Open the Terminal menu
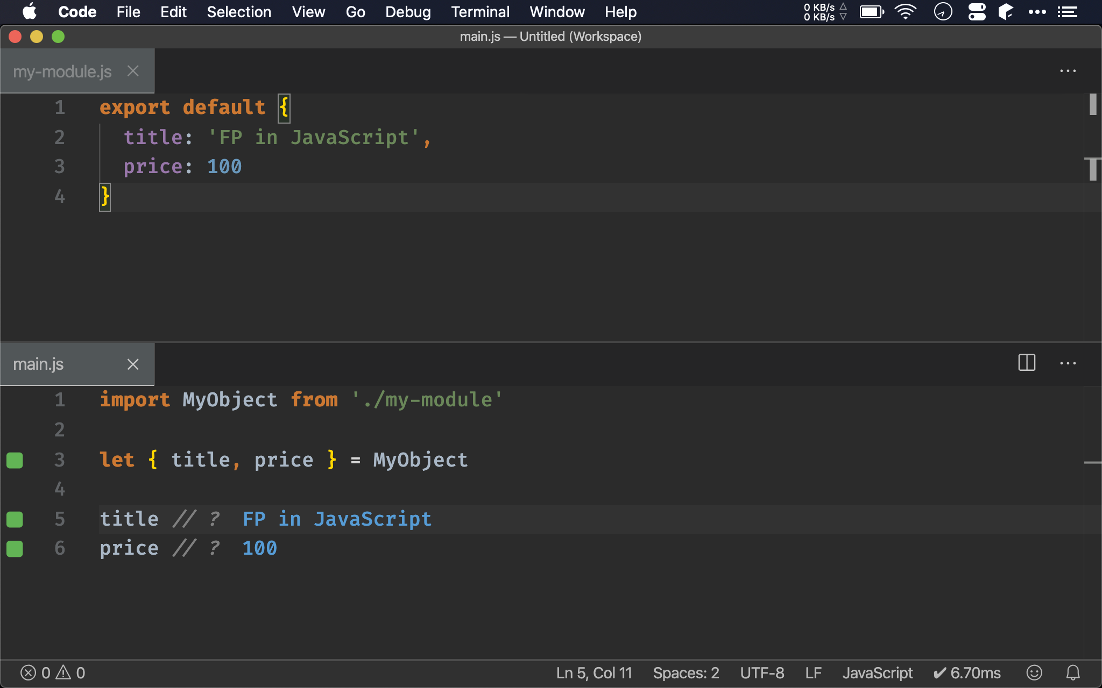 (479, 11)
